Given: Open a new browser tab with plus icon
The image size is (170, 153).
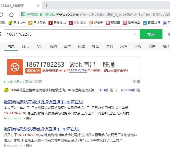Looking at the screenshot, I should click(x=47, y=5).
